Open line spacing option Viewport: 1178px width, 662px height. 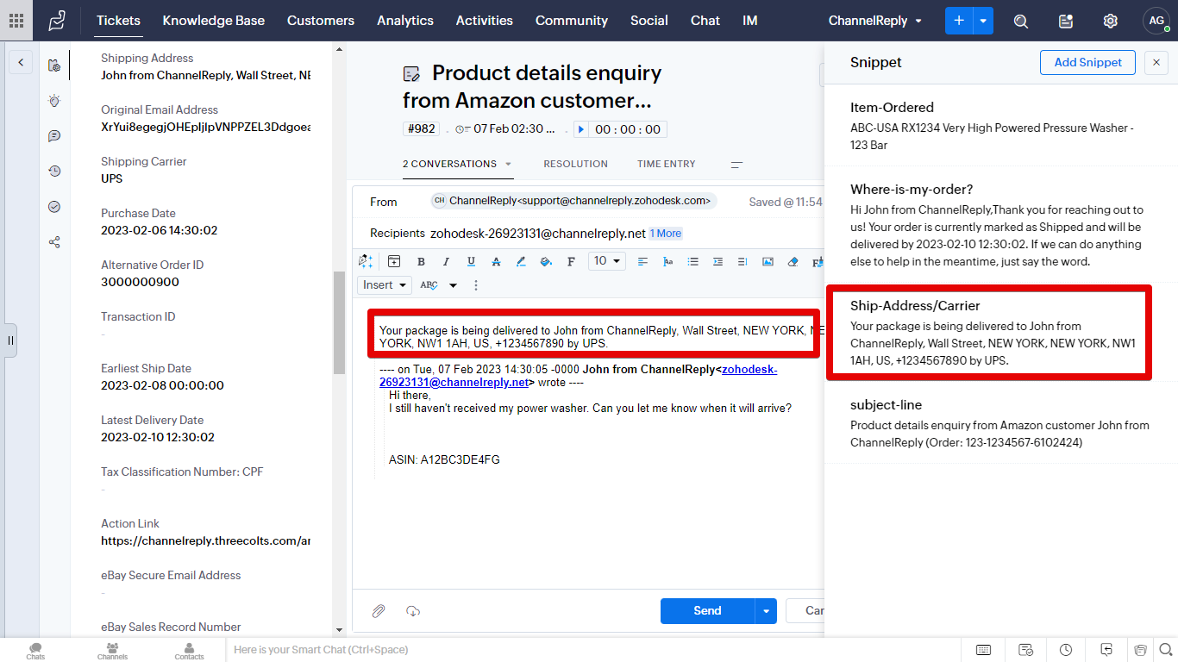click(x=743, y=261)
